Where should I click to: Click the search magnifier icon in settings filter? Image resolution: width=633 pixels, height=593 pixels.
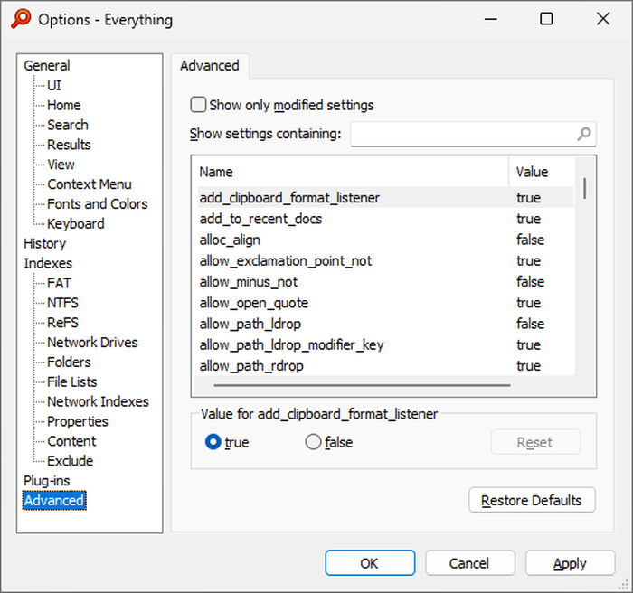pos(584,134)
